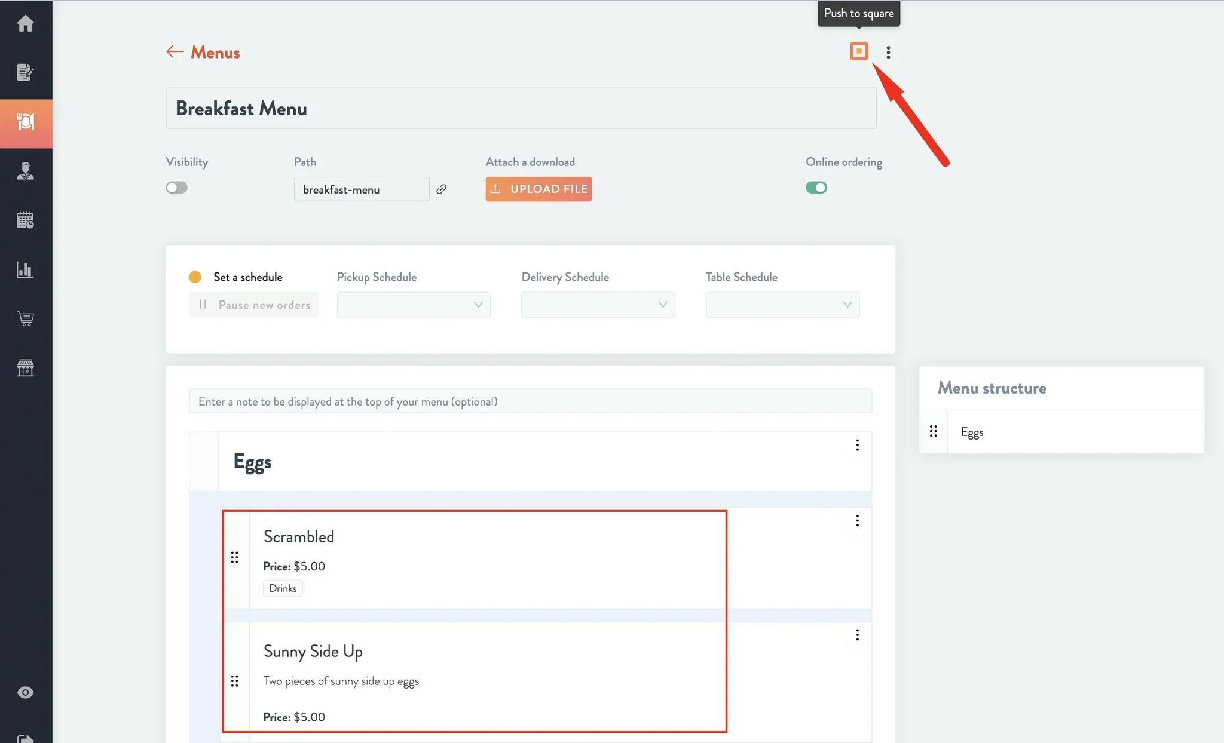Image resolution: width=1224 pixels, height=743 pixels.
Task: Open the Home icon in sidebar
Action: (x=25, y=23)
